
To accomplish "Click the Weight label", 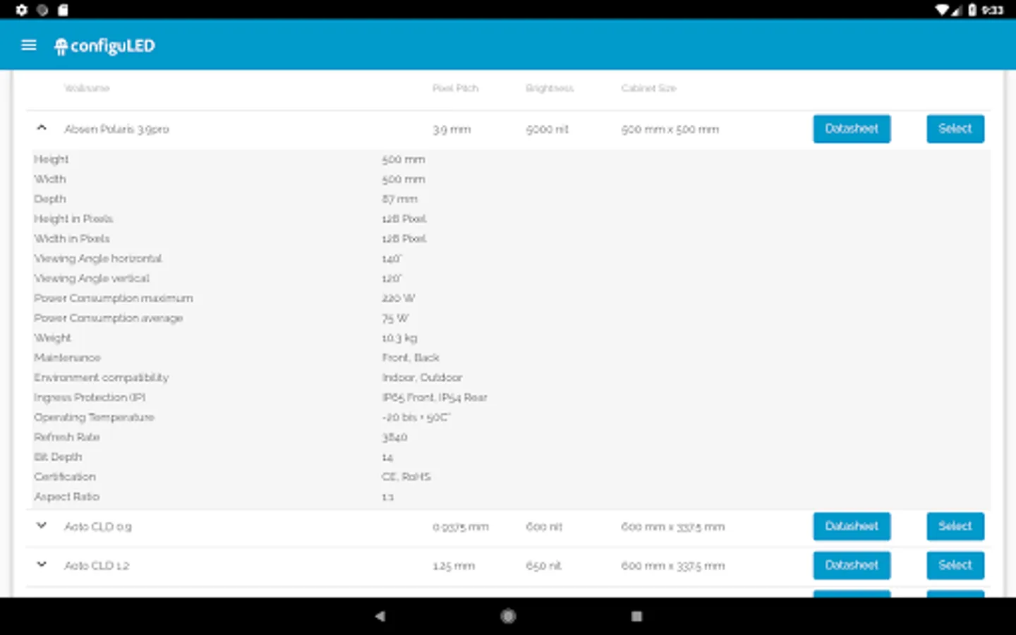I will (52, 338).
